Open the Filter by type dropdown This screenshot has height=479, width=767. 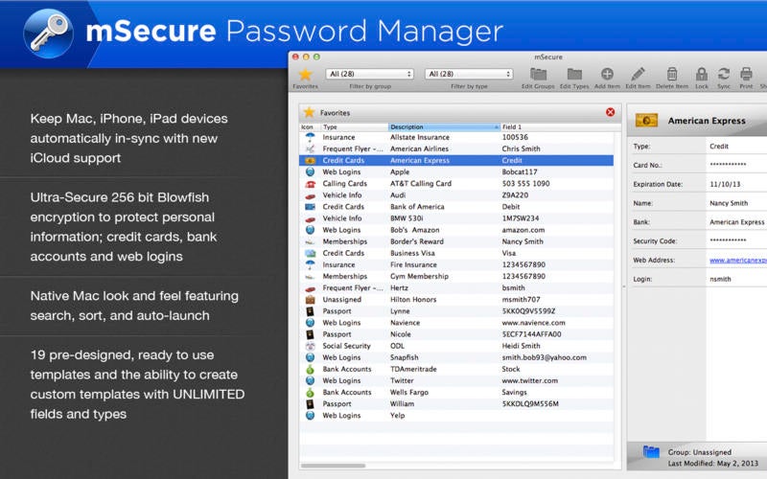(470, 74)
